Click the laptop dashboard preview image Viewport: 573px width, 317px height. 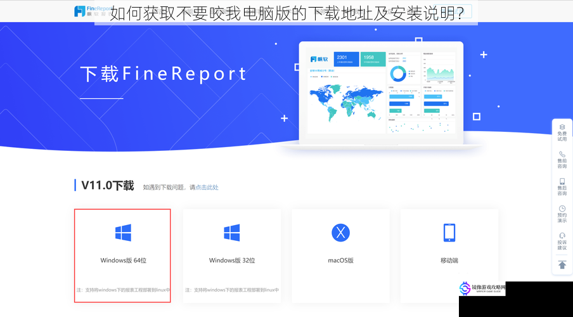click(x=381, y=94)
